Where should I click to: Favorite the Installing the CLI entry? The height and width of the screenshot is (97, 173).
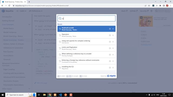(x=110, y=68)
